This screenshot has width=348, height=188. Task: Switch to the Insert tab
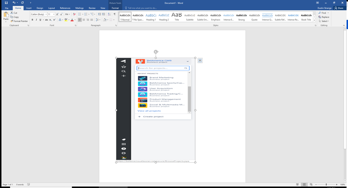click(x=29, y=8)
